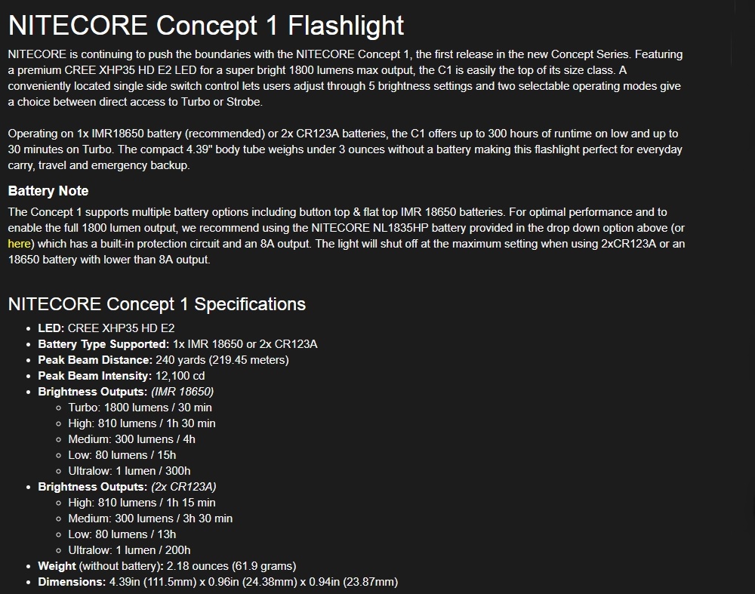Click Brightness Outputs (2x CR123A) label

(127, 487)
